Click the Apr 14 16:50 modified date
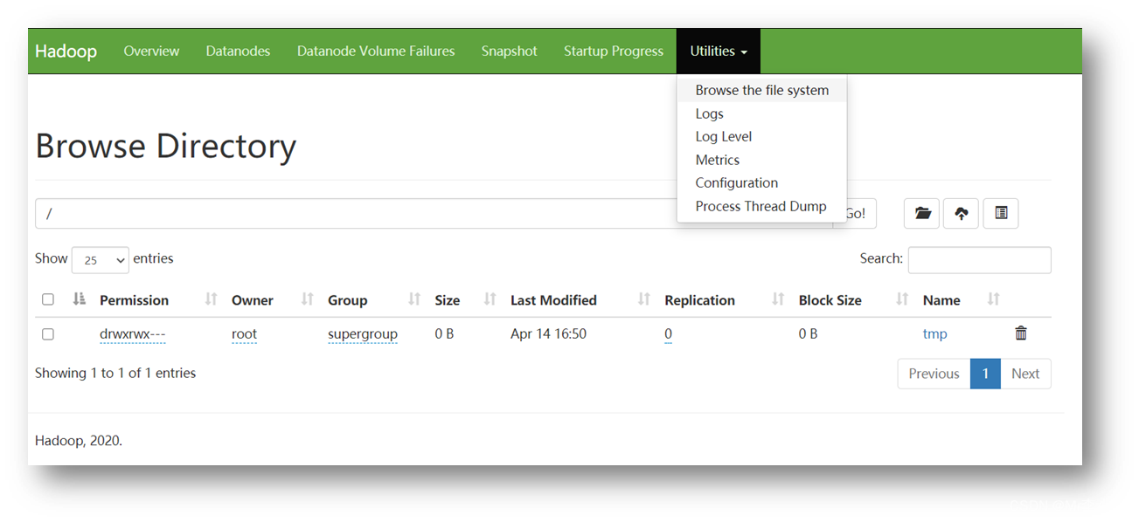 click(x=548, y=334)
